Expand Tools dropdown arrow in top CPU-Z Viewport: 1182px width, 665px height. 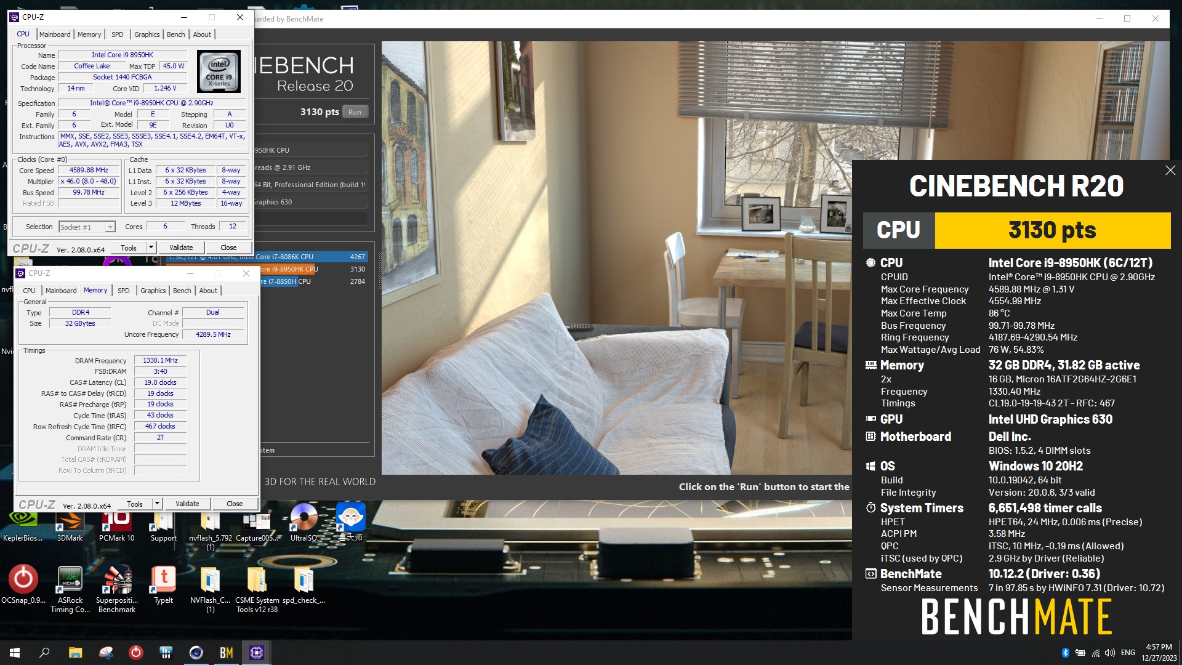(151, 248)
